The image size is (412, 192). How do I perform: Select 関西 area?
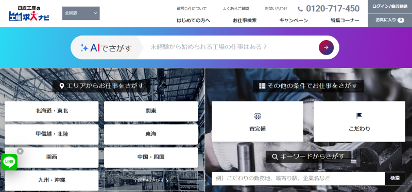52,158
